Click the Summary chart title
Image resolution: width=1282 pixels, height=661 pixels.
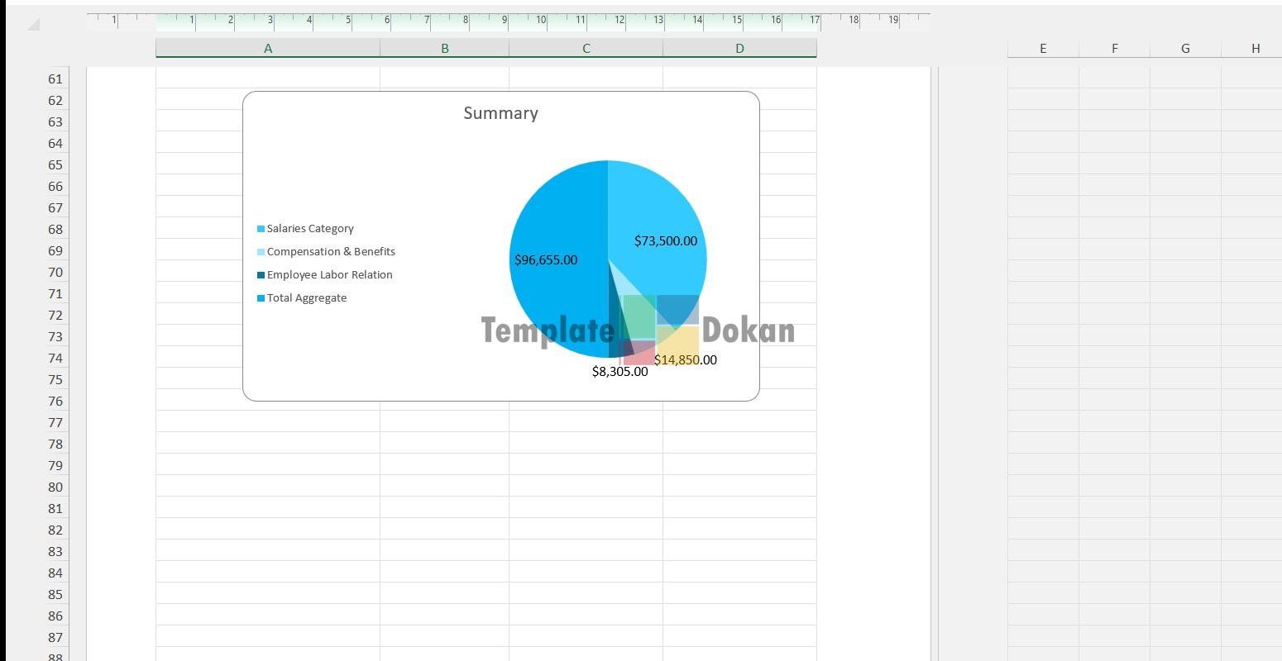pyautogui.click(x=500, y=114)
